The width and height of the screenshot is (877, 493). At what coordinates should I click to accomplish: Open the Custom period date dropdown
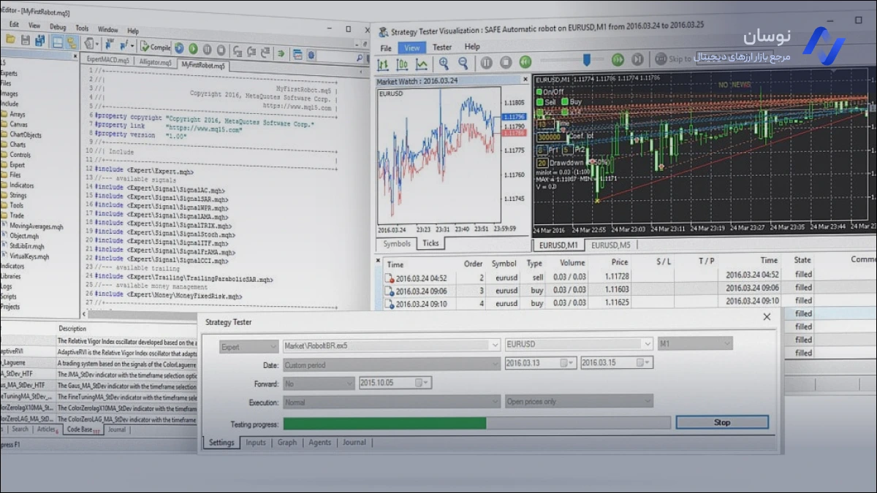point(495,364)
